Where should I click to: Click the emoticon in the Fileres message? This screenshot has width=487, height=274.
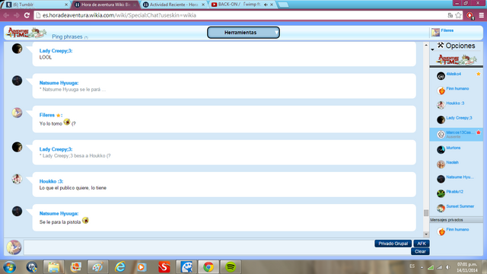click(x=67, y=122)
